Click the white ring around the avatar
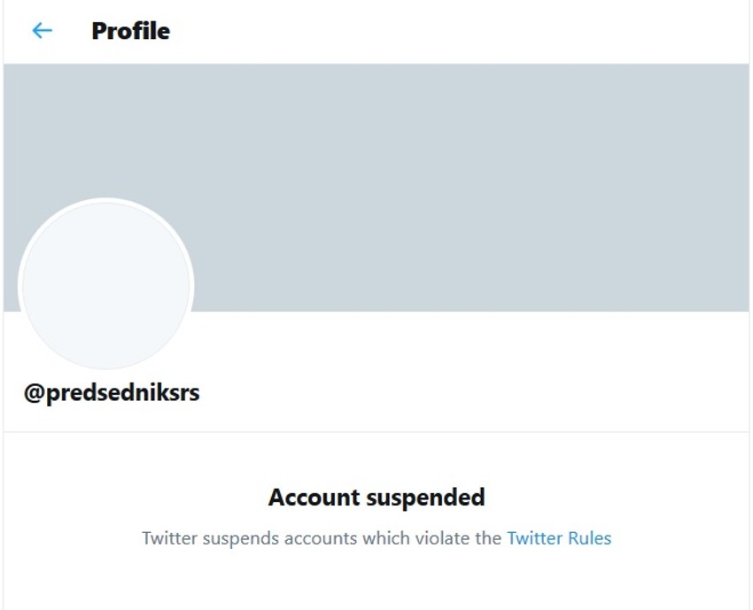This screenshot has width=753, height=610. pyautogui.click(x=105, y=200)
